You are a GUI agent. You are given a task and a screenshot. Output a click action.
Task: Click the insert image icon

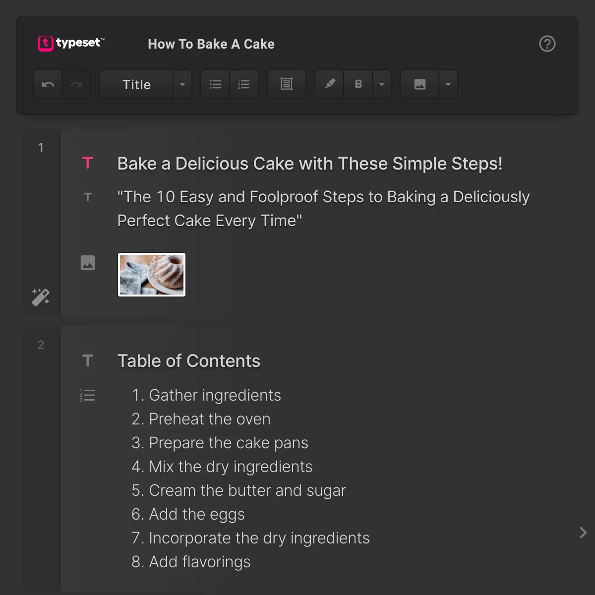(420, 85)
